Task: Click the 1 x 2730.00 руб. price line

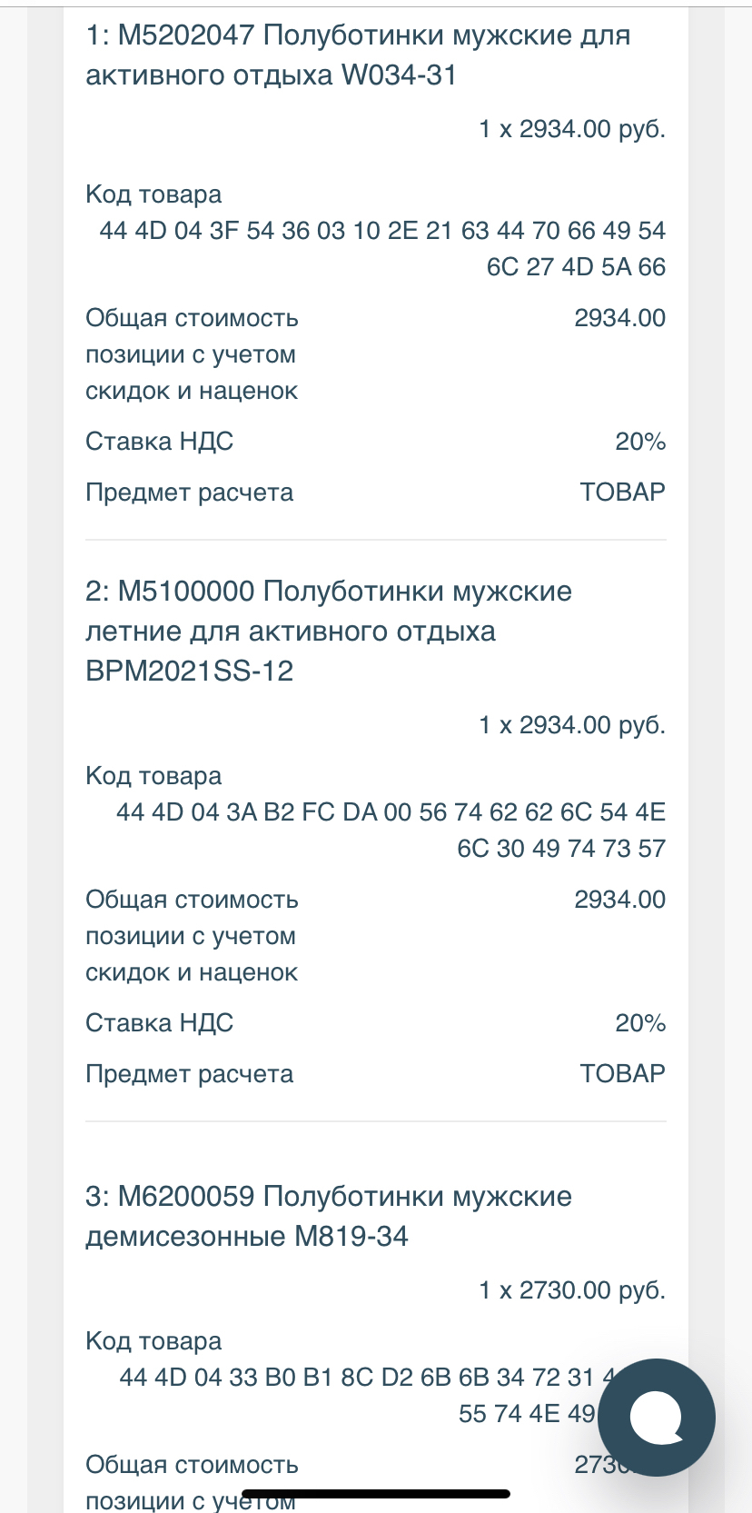Action: click(572, 1290)
